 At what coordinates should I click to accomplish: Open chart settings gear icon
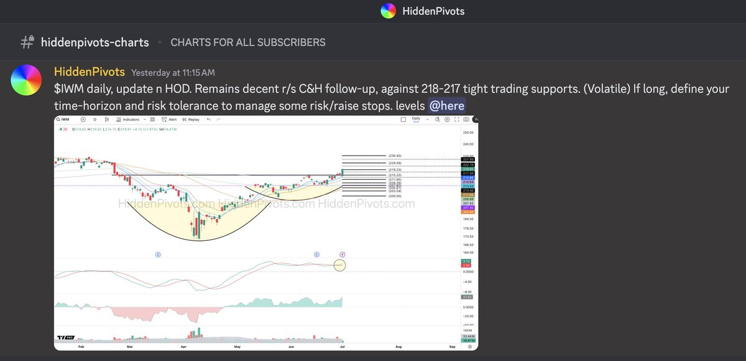click(447, 120)
